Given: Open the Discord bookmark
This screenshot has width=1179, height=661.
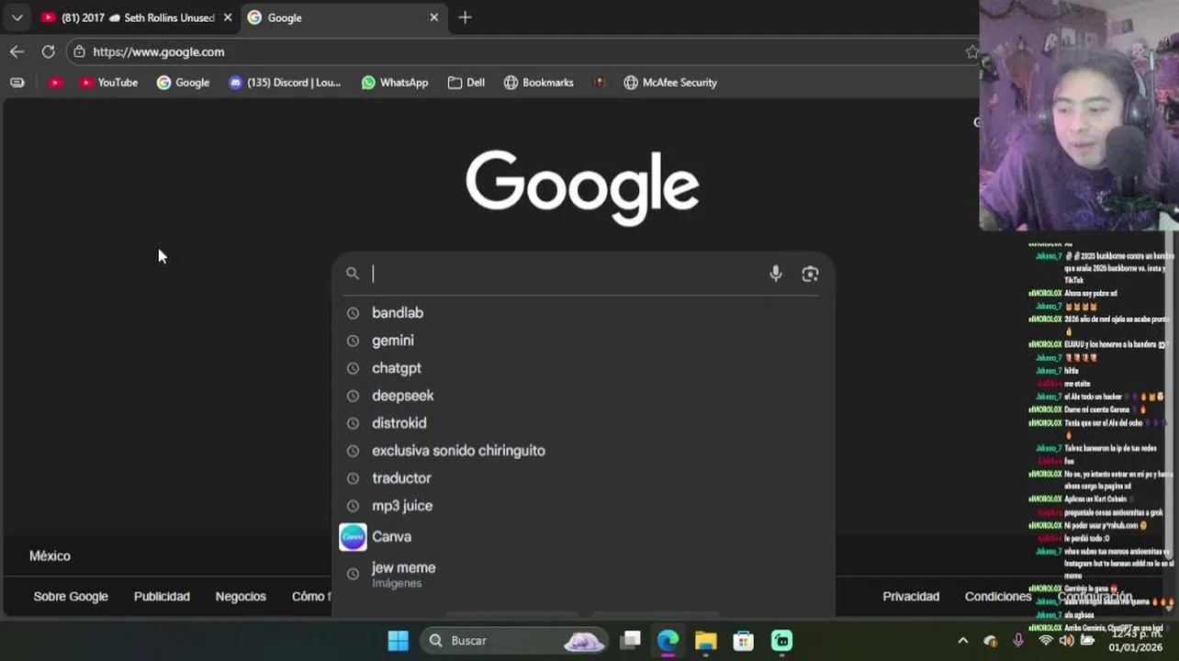Looking at the screenshot, I should (x=285, y=83).
